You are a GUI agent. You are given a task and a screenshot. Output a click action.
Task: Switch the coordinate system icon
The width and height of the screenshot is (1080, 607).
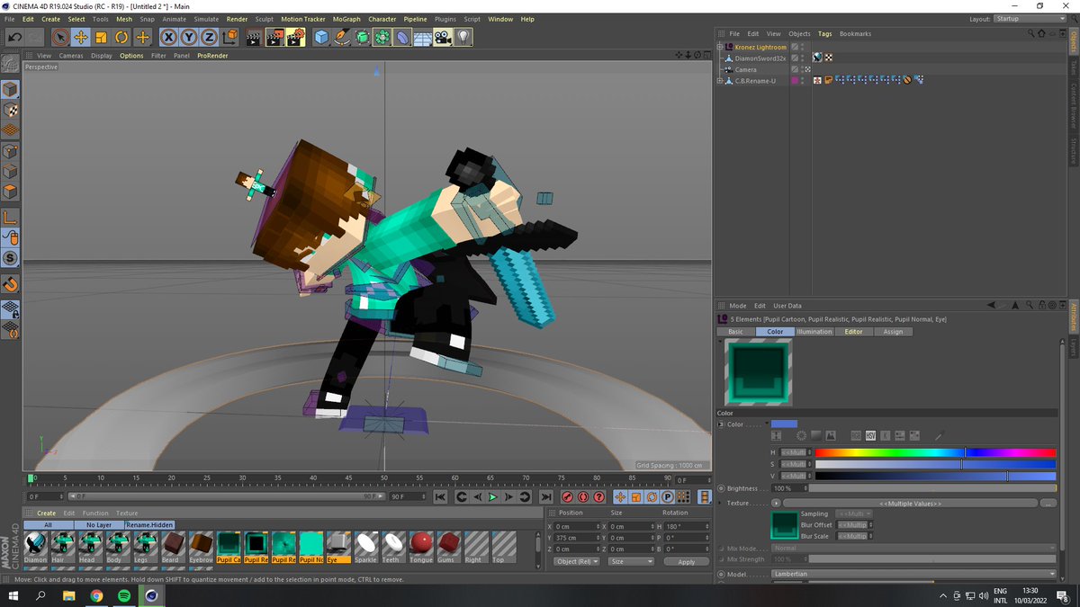click(x=229, y=37)
